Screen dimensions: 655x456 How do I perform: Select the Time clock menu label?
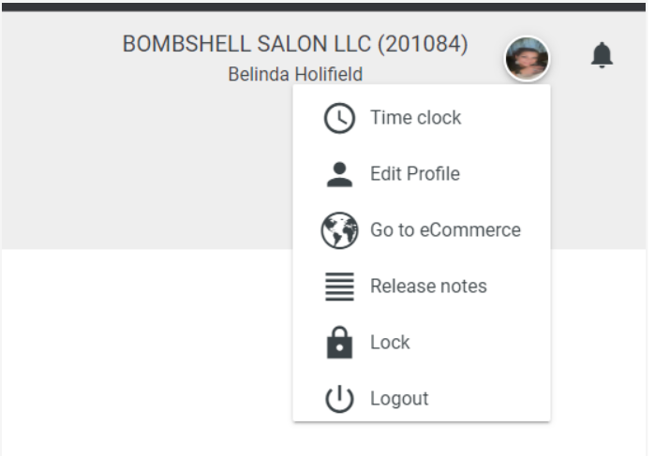(415, 118)
